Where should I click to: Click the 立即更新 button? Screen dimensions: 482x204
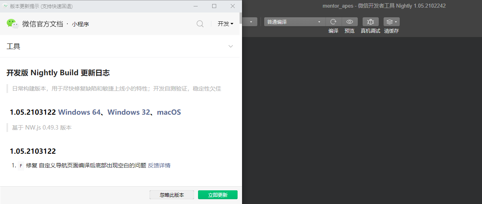click(218, 195)
